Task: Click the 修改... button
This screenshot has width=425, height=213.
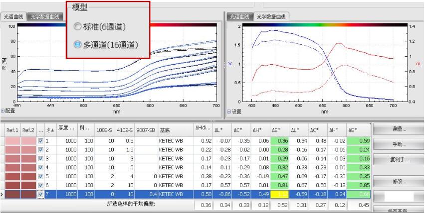Action: click(397, 181)
